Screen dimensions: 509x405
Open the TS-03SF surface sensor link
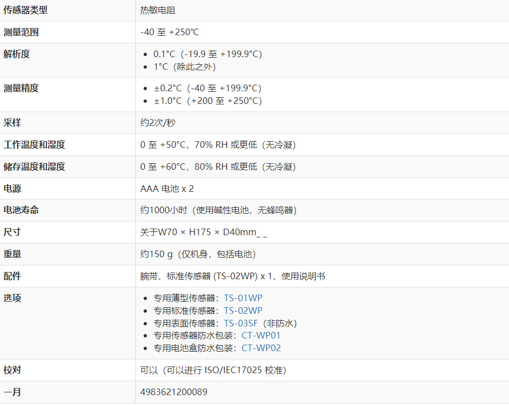240,323
